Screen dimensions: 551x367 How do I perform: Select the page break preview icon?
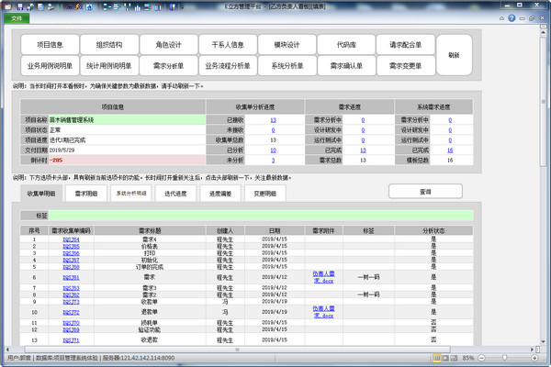[454, 357]
